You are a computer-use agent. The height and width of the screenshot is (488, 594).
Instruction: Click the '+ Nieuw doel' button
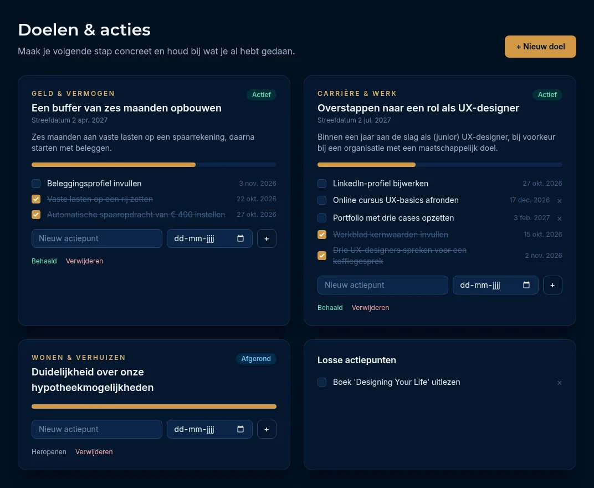tap(540, 47)
